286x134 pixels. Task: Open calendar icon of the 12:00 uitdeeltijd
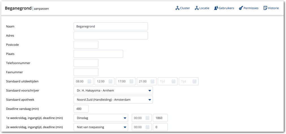pos(110,81)
